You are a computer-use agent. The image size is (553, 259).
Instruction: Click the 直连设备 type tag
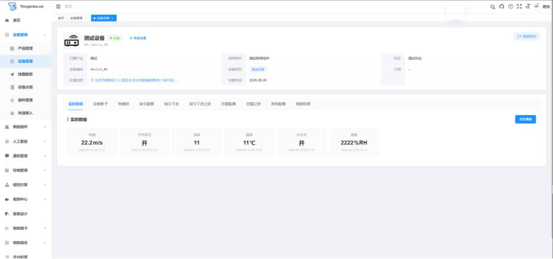coord(258,70)
